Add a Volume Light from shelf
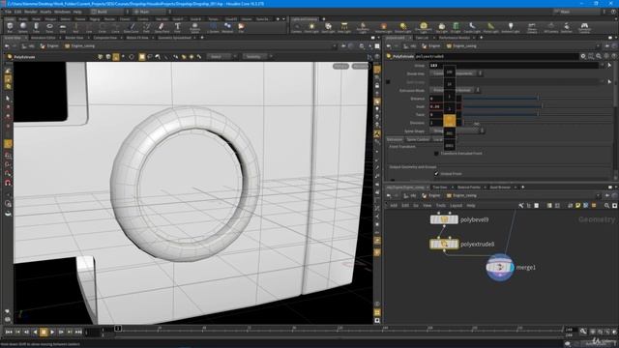 383,28
